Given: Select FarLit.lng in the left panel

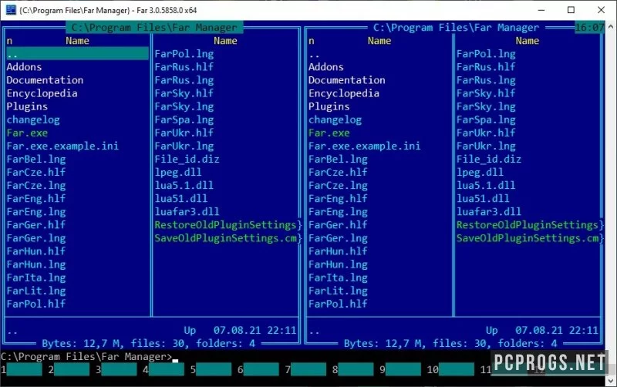Looking at the screenshot, I should [36, 291].
